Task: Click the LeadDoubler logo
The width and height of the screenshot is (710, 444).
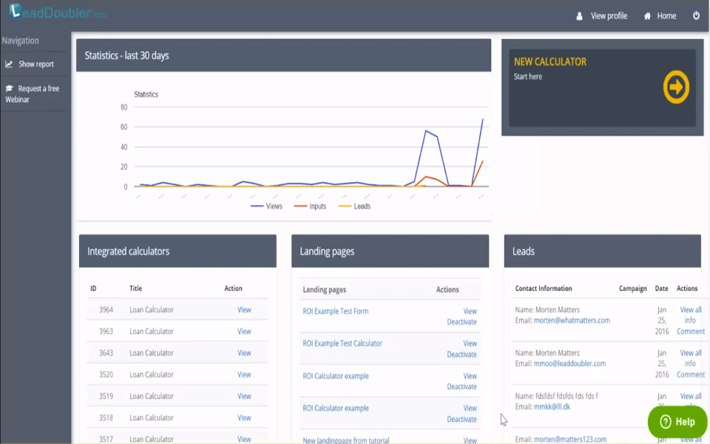Action: (58, 12)
